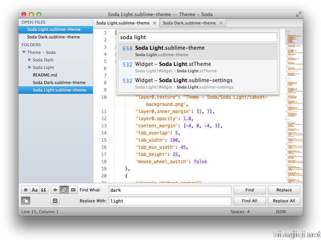Choose the Soda Light.sublime-theme result scored 658
This screenshot has height=240, width=321.
[198, 51]
